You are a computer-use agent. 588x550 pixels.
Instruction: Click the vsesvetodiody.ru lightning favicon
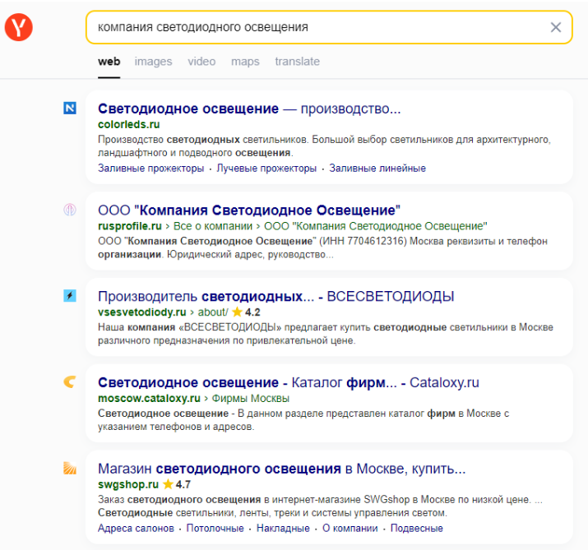[70, 295]
